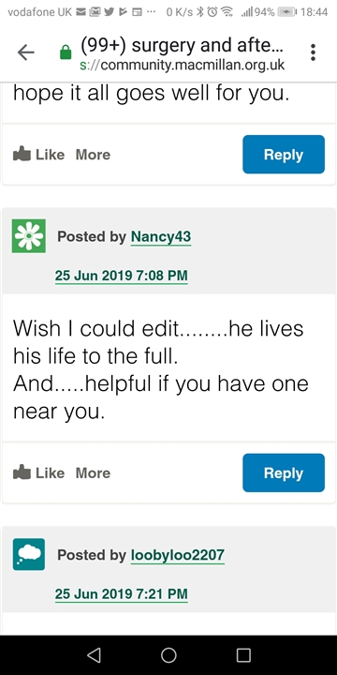The width and height of the screenshot is (337, 675).
Task: Like Nancy43's post with thumbs-up
Action: (x=38, y=472)
